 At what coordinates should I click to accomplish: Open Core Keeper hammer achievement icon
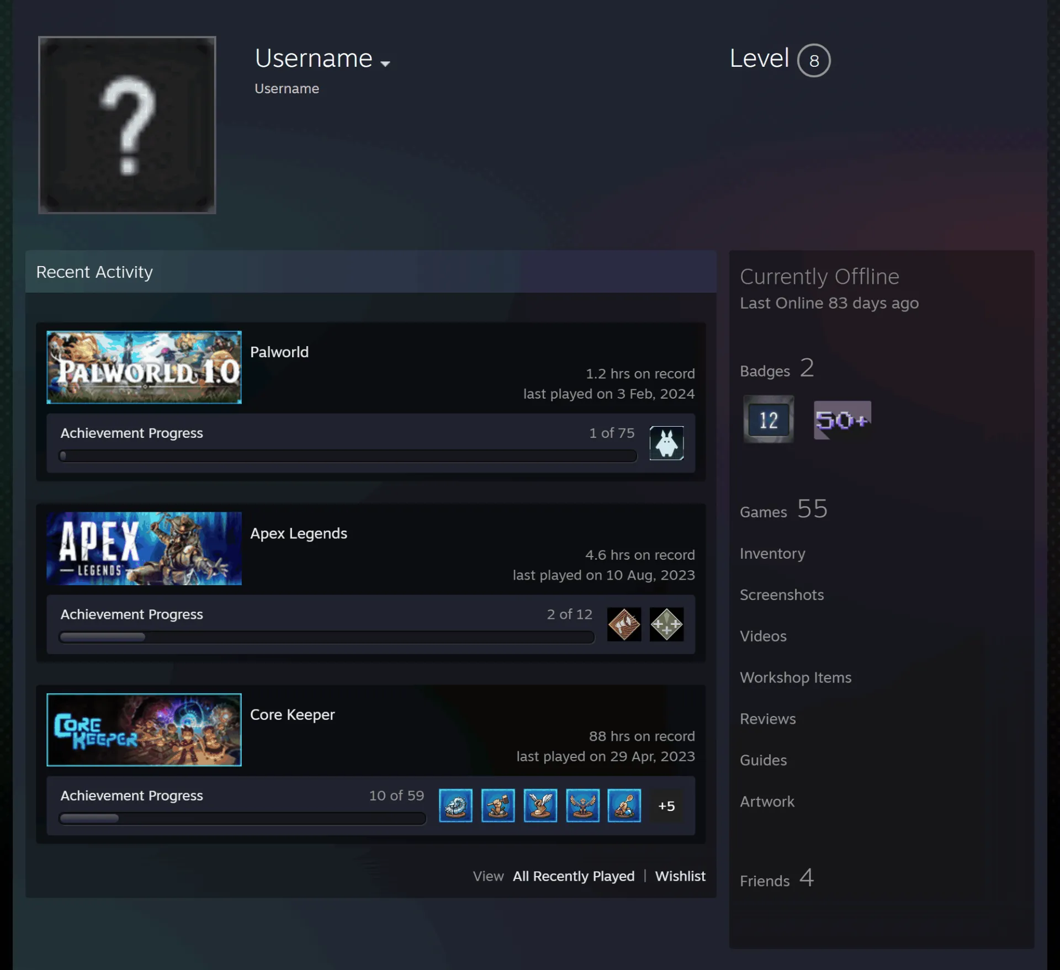click(x=498, y=805)
